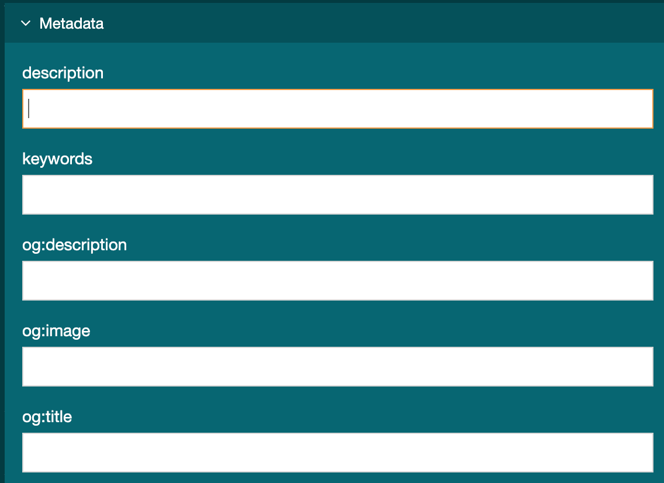Click the text cursor in description field
Viewport: 664px width, 483px height.
click(x=29, y=109)
